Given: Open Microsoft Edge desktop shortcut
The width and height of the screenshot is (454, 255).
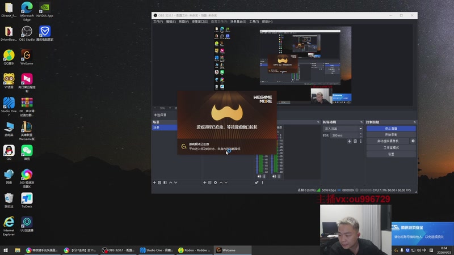Looking at the screenshot, I should pyautogui.click(x=27, y=11).
